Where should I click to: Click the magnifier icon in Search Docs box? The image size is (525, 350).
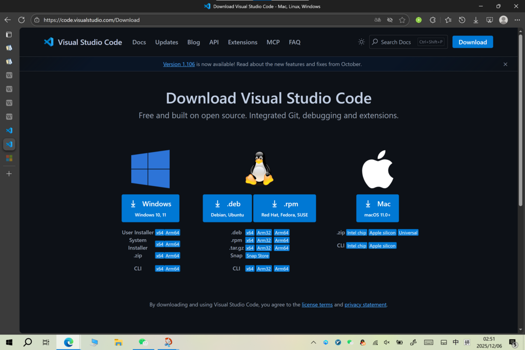(375, 42)
